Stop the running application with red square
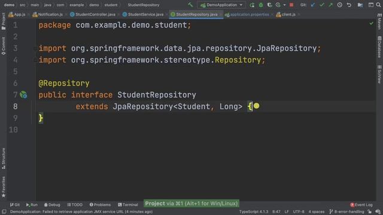Image resolution: width=383 pixels, height=215 pixels. click(x=291, y=5)
